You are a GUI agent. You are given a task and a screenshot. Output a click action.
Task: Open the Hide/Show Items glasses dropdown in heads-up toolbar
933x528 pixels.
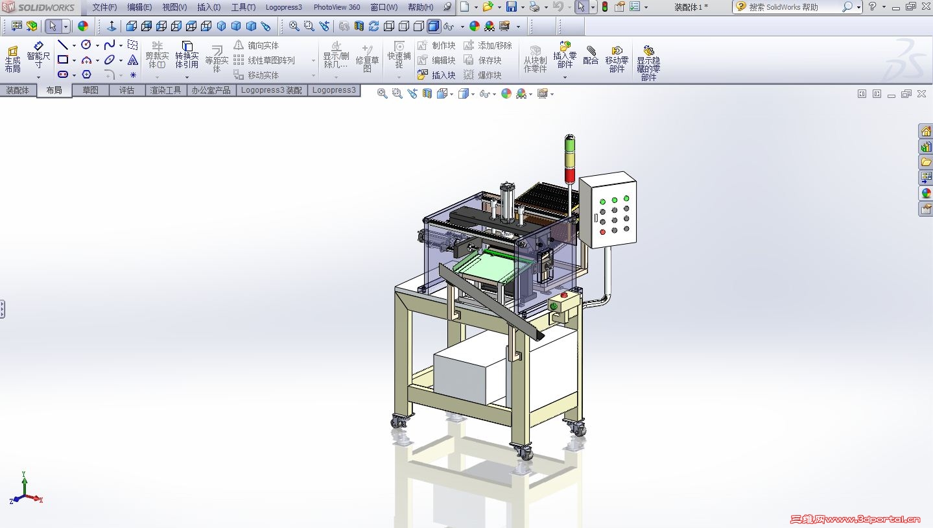494,94
